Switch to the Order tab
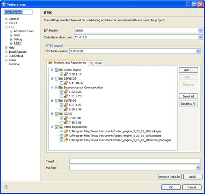This screenshot has height=194, width=205. pos(96,63)
